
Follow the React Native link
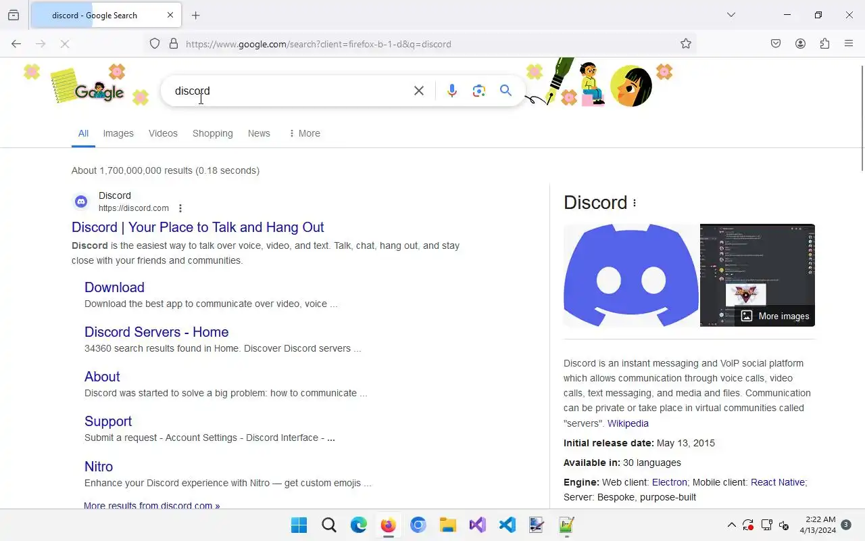778,482
